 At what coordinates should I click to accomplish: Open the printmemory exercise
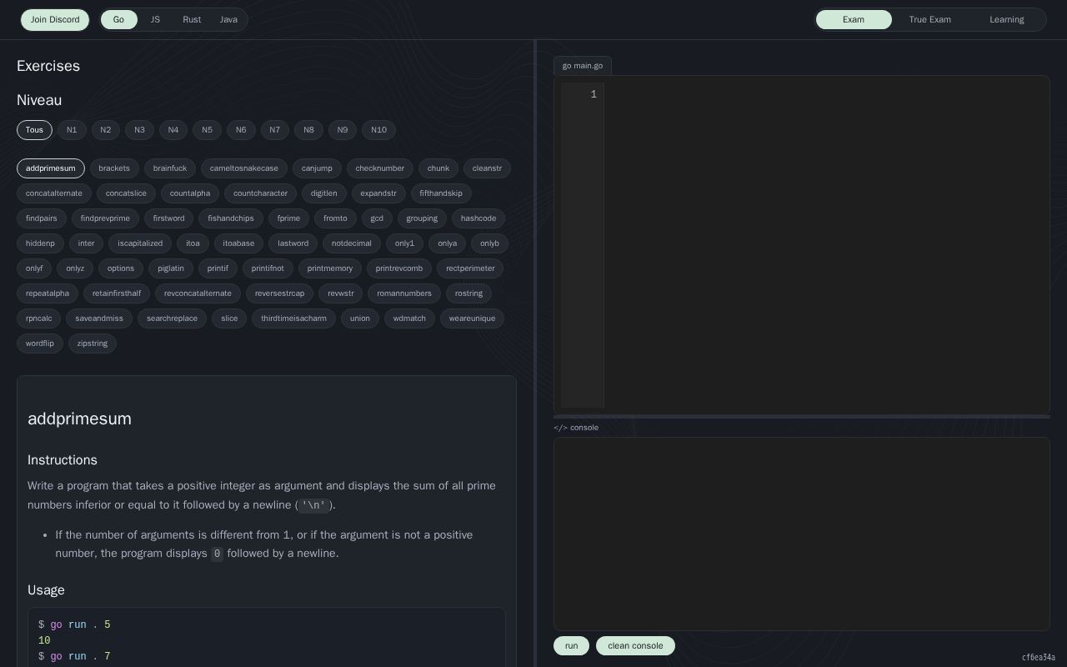click(x=330, y=268)
